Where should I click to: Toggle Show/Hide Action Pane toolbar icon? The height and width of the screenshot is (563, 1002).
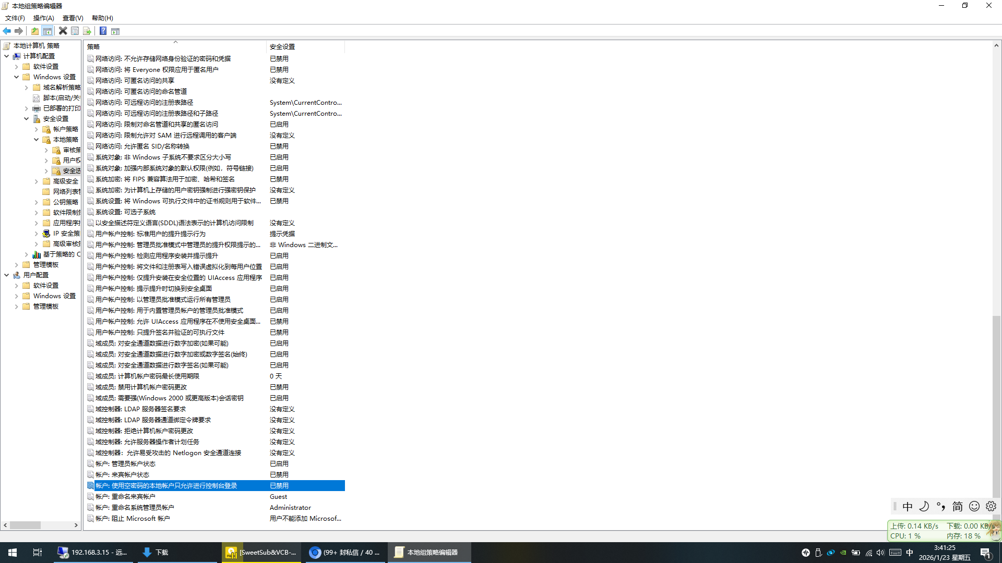(115, 31)
